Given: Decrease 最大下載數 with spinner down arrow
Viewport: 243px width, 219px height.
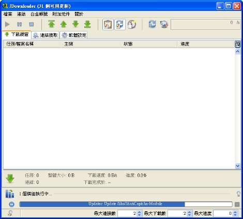Looking at the screenshot, I should click(x=189, y=215).
